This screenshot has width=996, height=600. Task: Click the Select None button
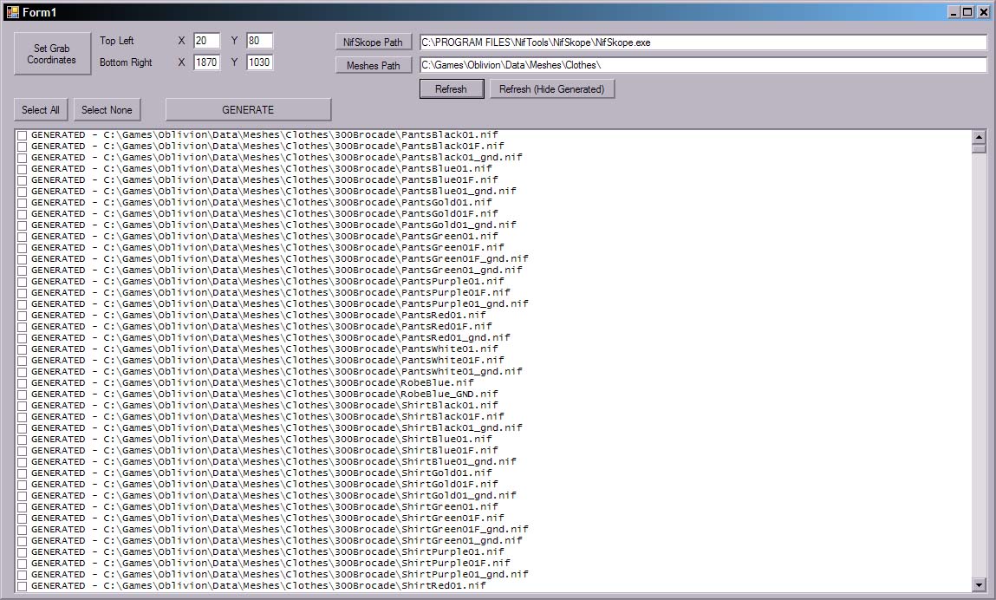coord(107,110)
